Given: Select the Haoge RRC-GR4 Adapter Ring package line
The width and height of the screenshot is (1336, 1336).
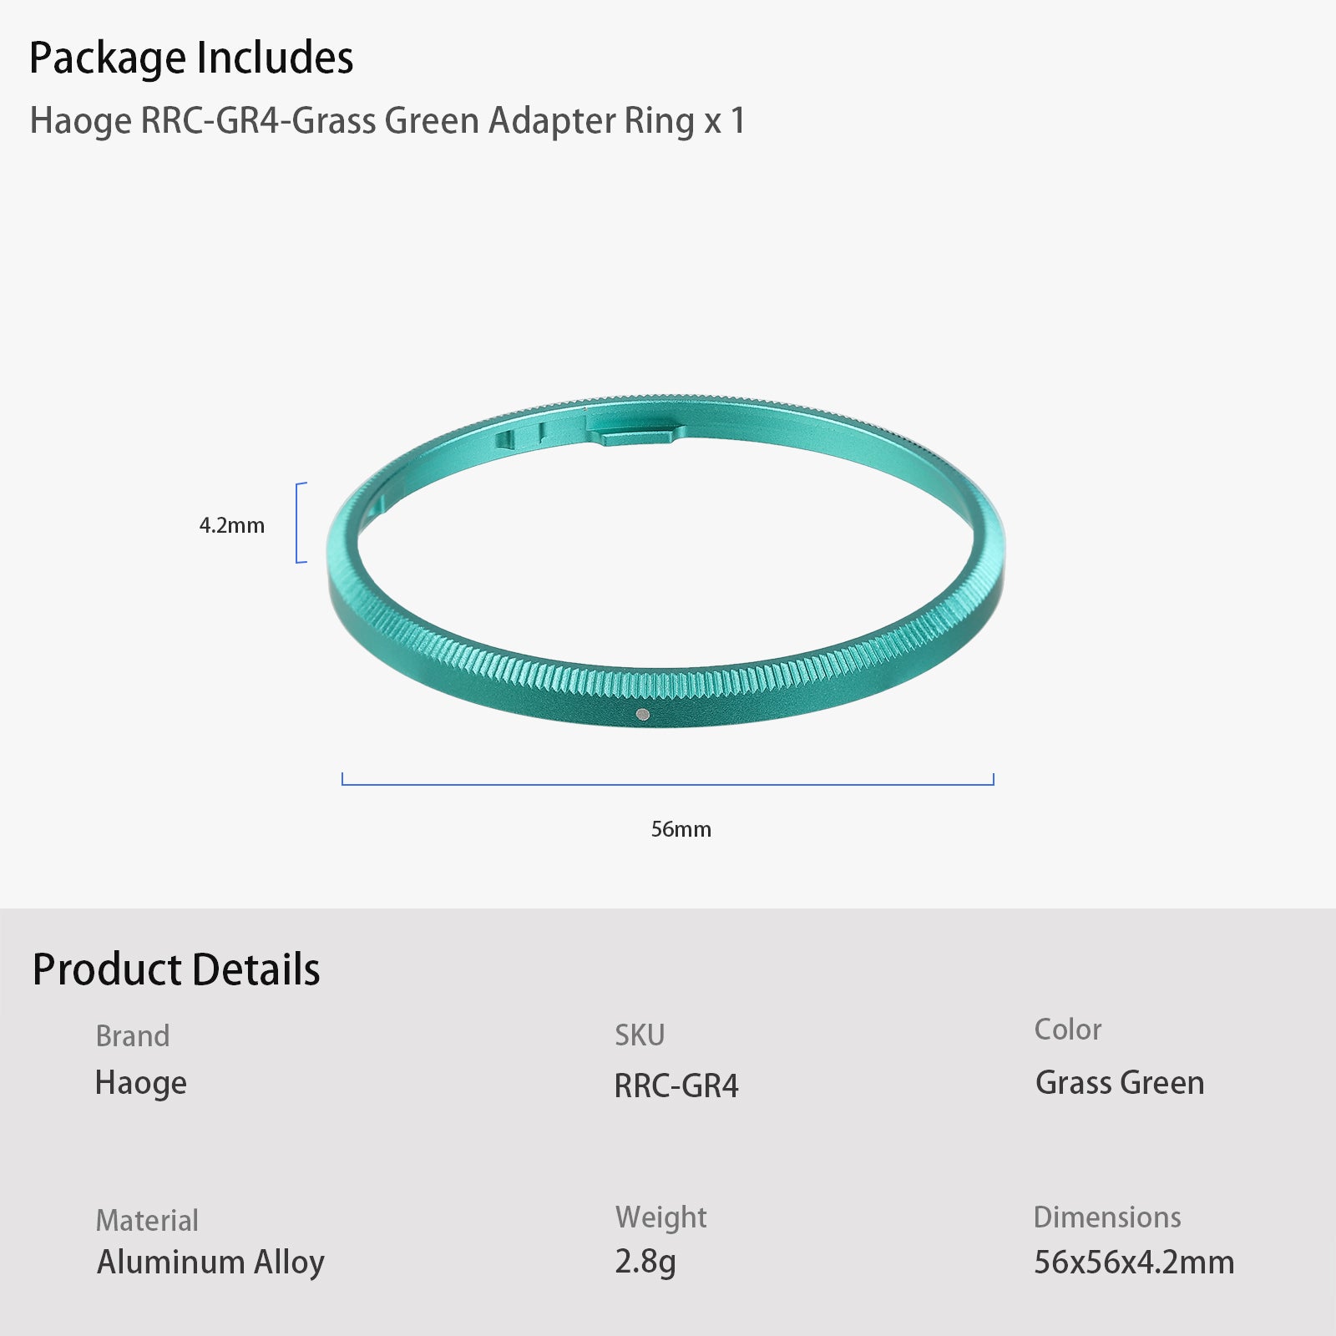Looking at the screenshot, I should click(387, 121).
